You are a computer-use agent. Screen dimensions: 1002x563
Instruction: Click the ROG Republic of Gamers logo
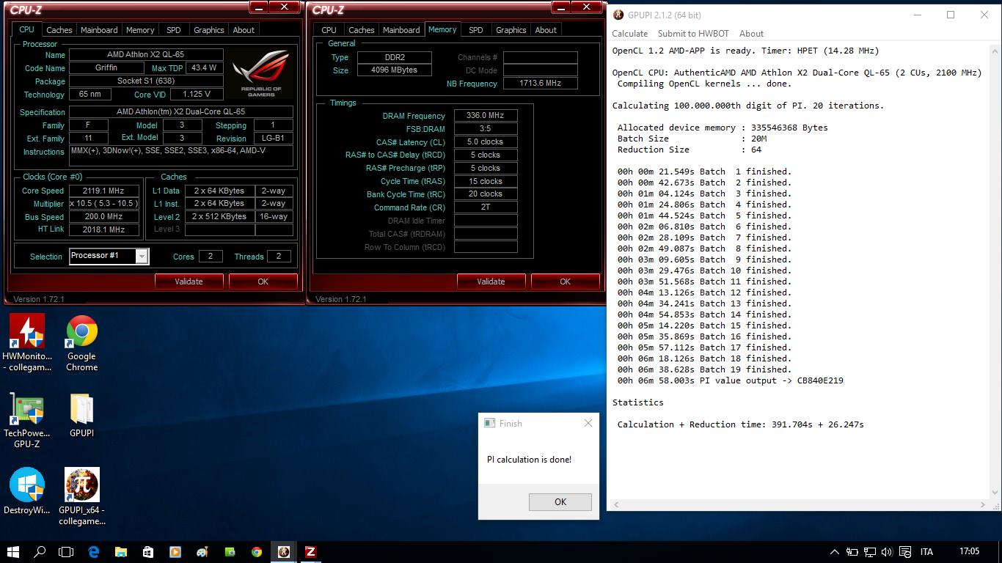click(x=261, y=73)
